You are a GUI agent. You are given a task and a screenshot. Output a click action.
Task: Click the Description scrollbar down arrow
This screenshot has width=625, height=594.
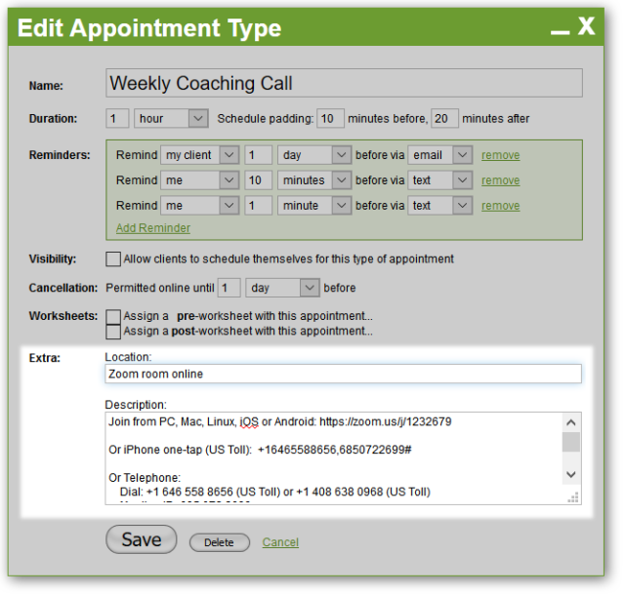pyautogui.click(x=570, y=474)
